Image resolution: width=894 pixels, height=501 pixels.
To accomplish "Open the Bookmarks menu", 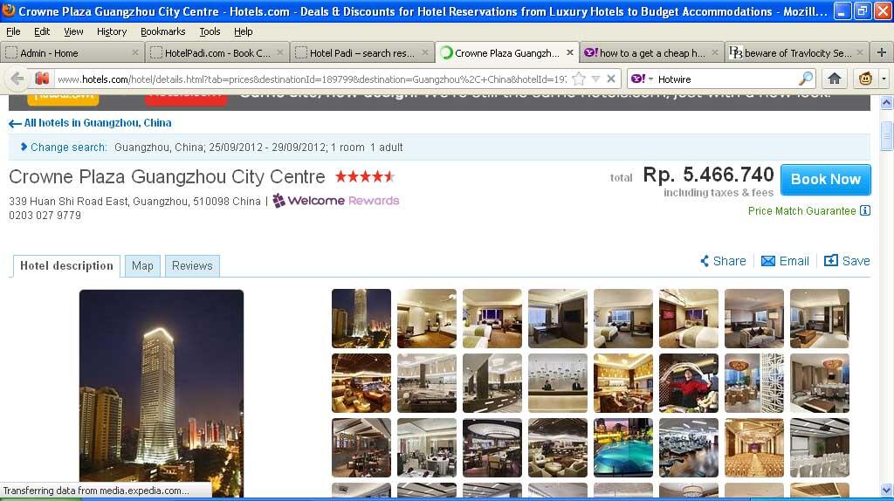I will (162, 31).
